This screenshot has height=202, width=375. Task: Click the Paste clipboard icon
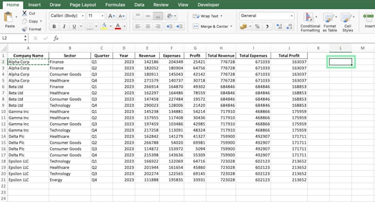point(8,17)
